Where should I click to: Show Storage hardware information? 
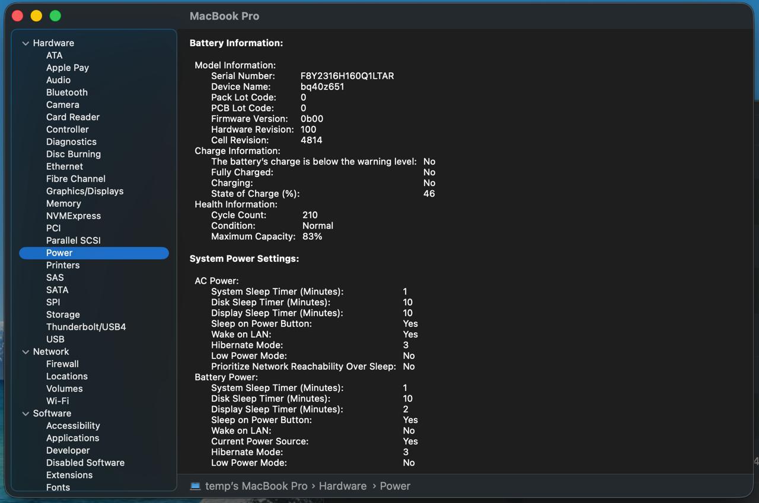tap(63, 315)
